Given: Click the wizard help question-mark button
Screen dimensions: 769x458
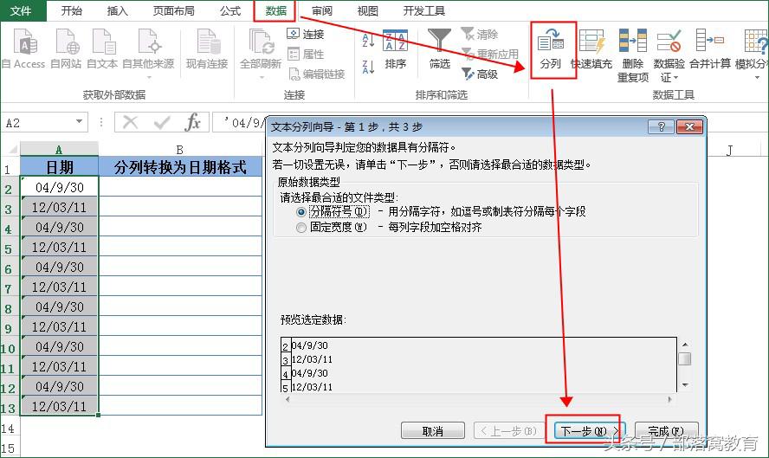Looking at the screenshot, I should [x=661, y=127].
